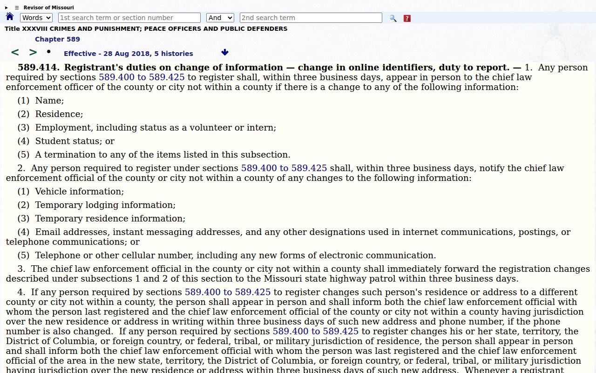Click the '(4) Student status; or' item
This screenshot has width=596, height=373.
pyautogui.click(x=66, y=141)
